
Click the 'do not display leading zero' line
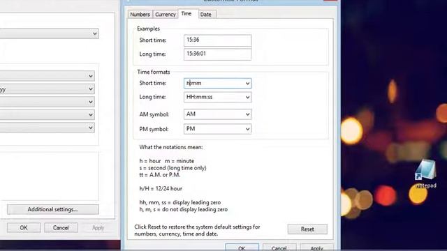click(x=183, y=209)
